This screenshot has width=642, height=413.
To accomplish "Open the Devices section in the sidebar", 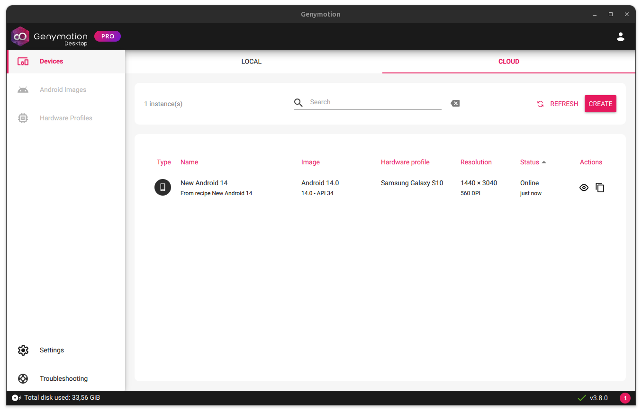I will pyautogui.click(x=51, y=61).
